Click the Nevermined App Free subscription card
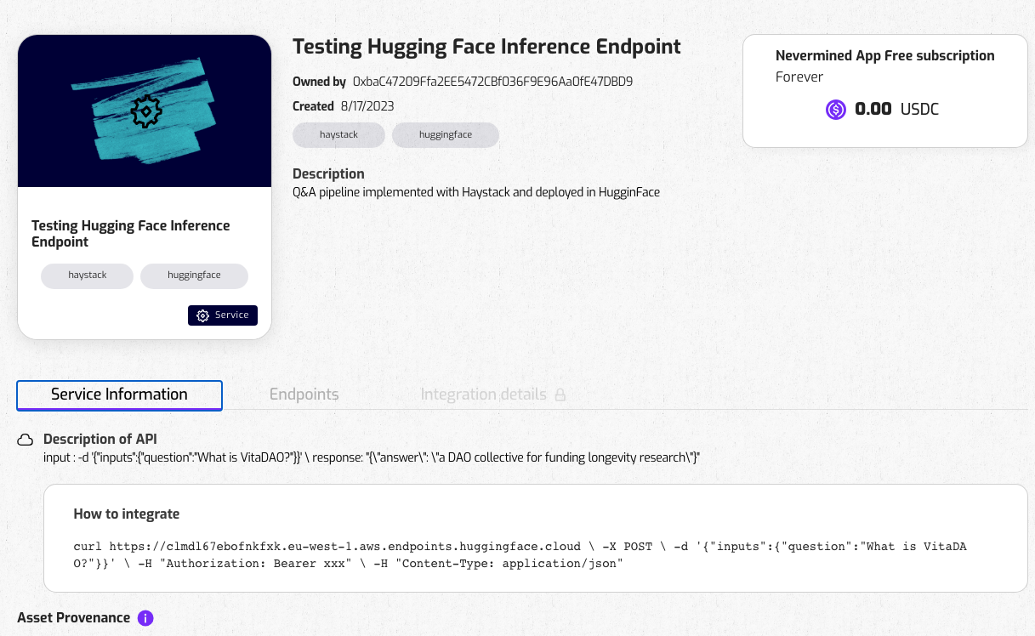The height and width of the screenshot is (636, 1035). 884,90
